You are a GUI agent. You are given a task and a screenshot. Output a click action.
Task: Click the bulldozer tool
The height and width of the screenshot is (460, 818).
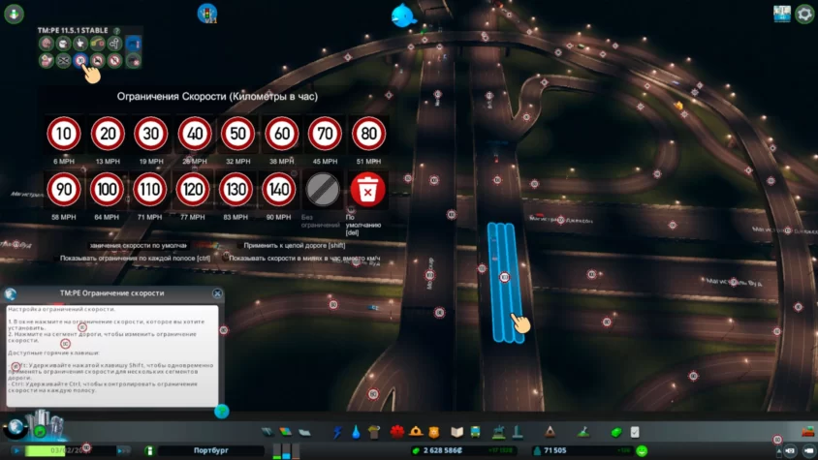807,431
